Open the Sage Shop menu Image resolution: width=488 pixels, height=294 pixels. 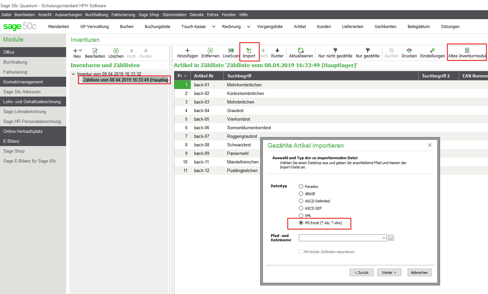pos(149,15)
